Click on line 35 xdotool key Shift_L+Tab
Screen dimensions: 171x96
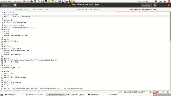point(15,77)
